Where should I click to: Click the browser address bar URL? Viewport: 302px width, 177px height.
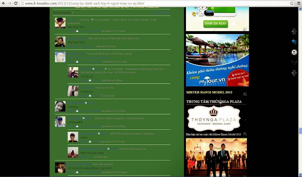pyautogui.click(x=84, y=3)
